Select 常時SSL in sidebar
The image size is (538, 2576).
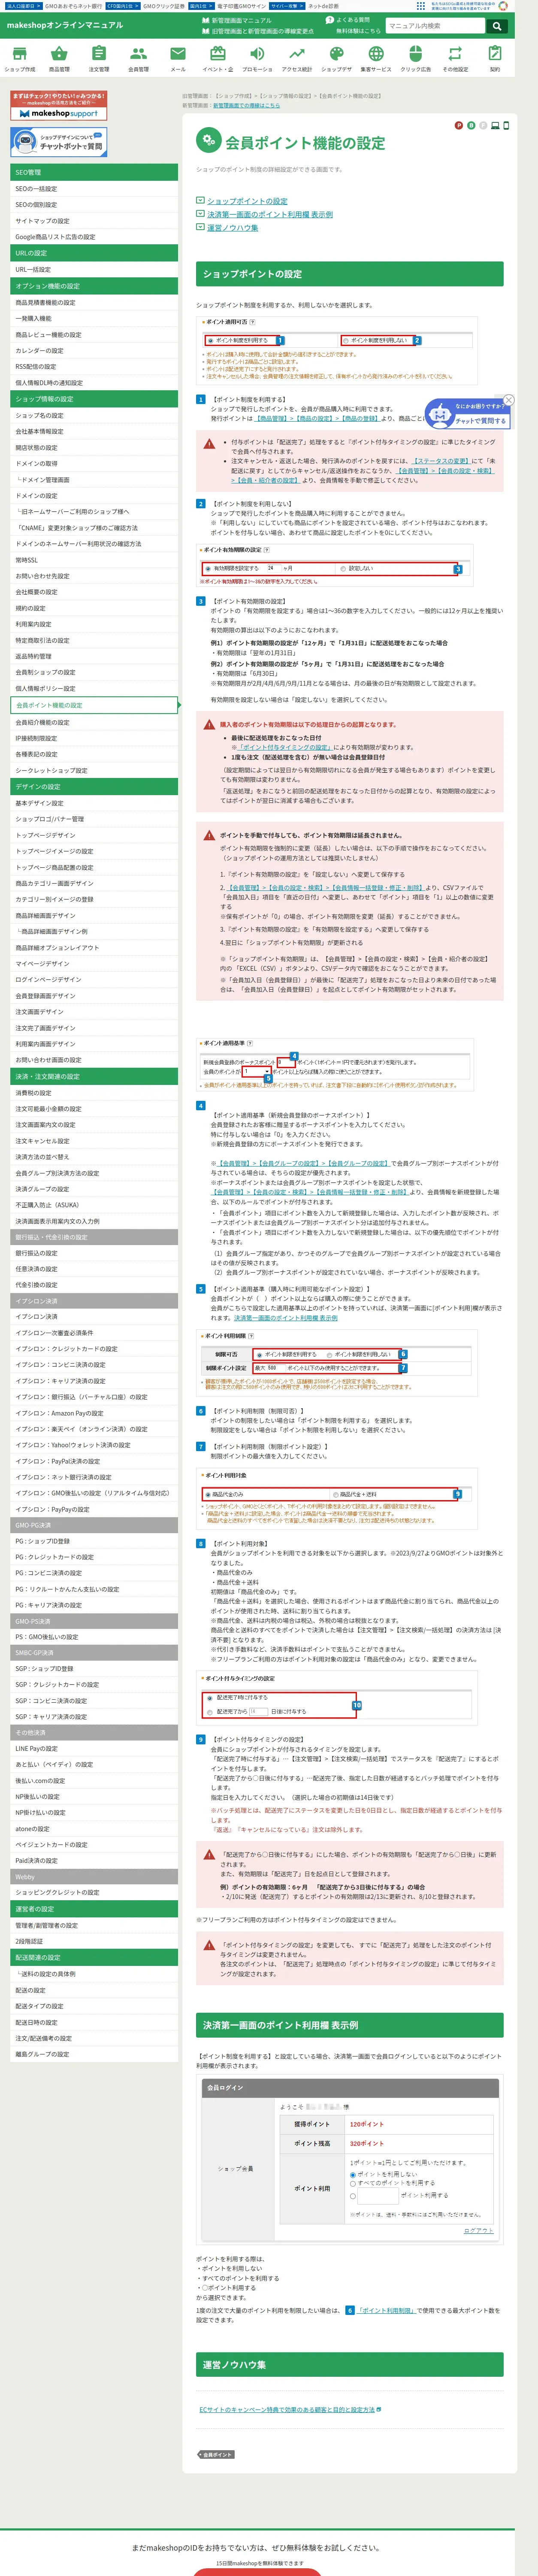click(x=94, y=560)
